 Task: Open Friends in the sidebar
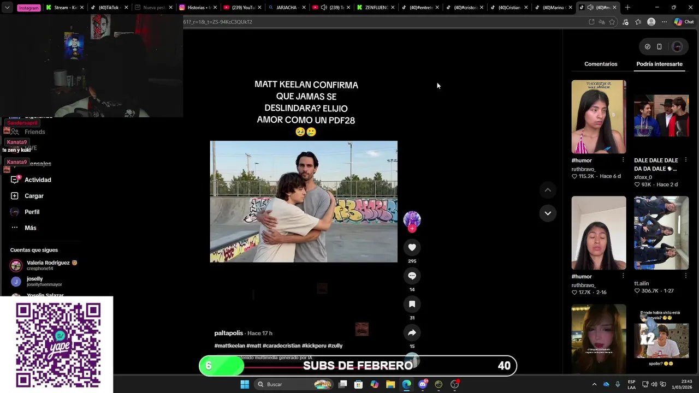coord(34,132)
